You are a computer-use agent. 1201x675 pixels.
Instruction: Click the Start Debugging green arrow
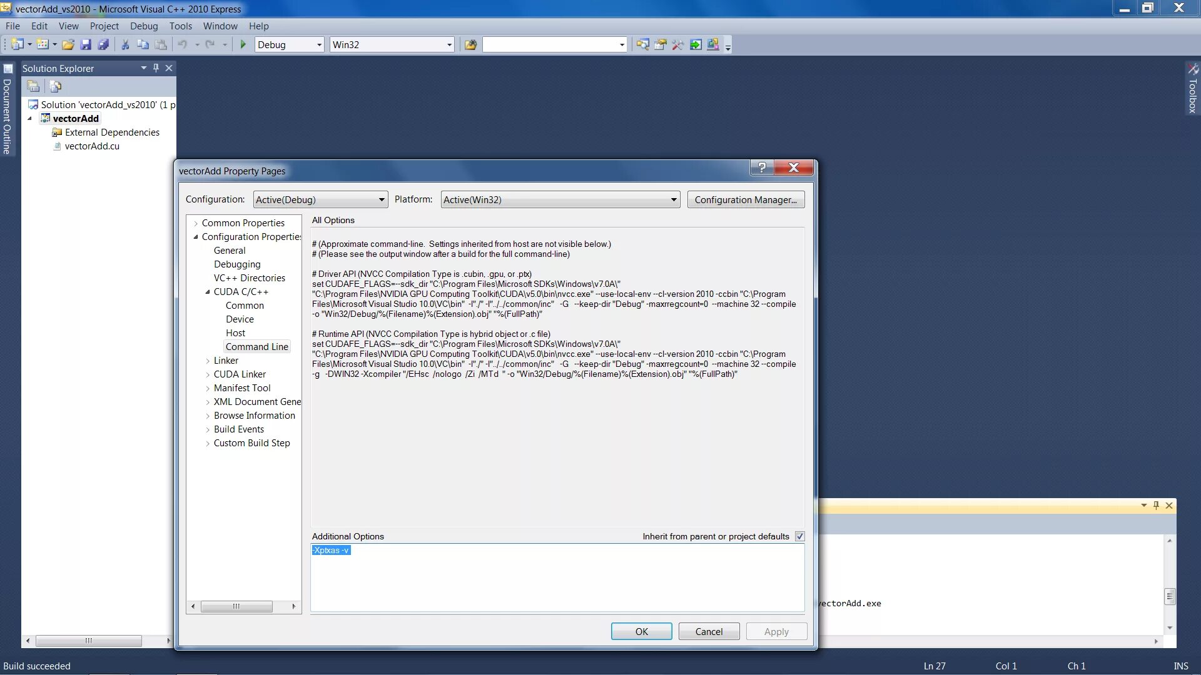243,44
